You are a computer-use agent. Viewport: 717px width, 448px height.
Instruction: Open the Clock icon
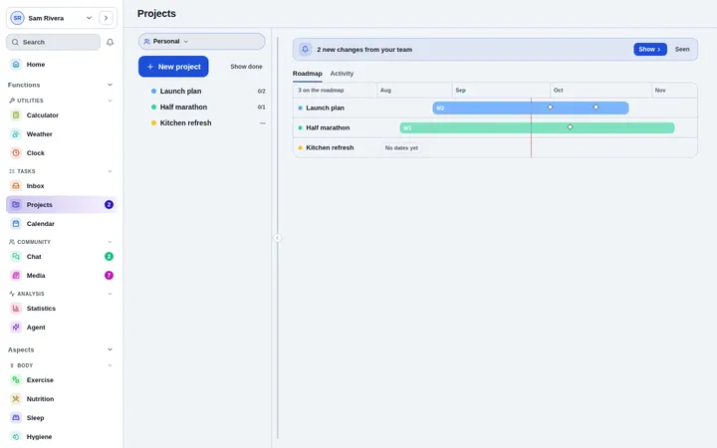click(x=16, y=152)
